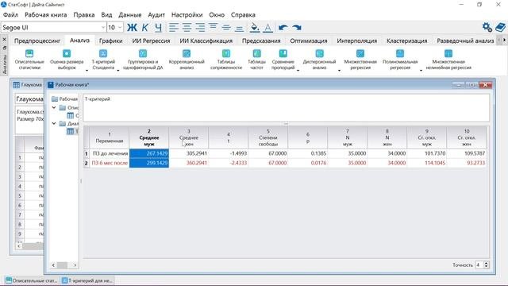Image resolution: width=508 pixels, height=286 pixels.
Task: Open Корреляционный анализ
Action: [187, 60]
